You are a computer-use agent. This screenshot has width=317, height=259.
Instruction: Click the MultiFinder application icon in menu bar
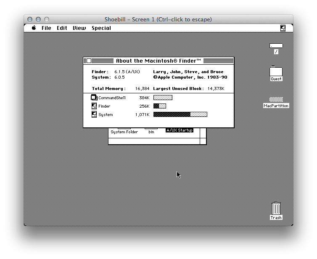tap(283, 28)
